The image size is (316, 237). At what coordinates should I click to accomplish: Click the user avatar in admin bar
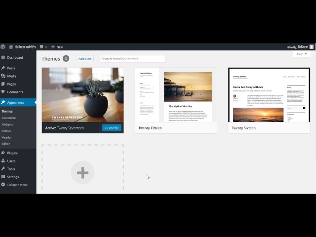[312, 47]
